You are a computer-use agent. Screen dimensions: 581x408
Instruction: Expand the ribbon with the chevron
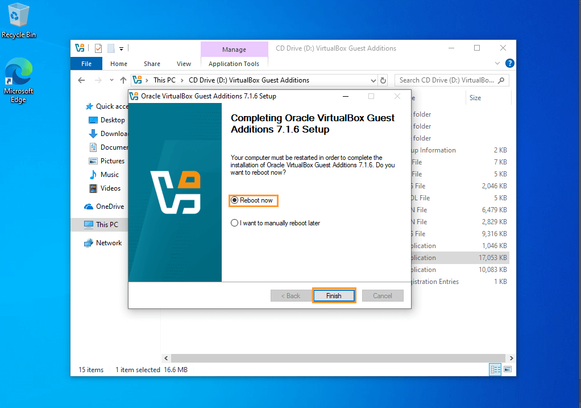[x=497, y=63]
